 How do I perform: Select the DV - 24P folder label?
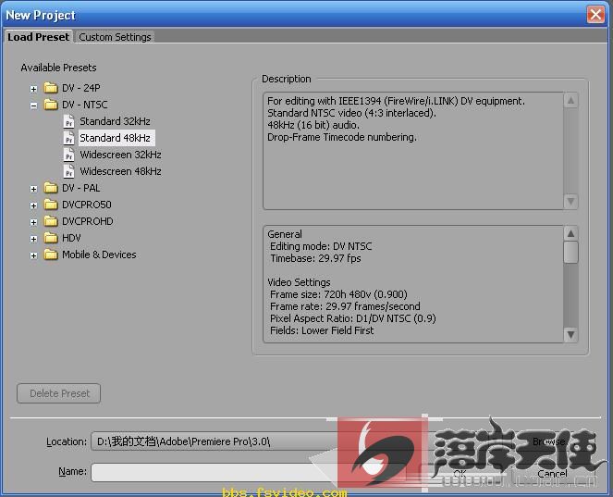pos(81,88)
